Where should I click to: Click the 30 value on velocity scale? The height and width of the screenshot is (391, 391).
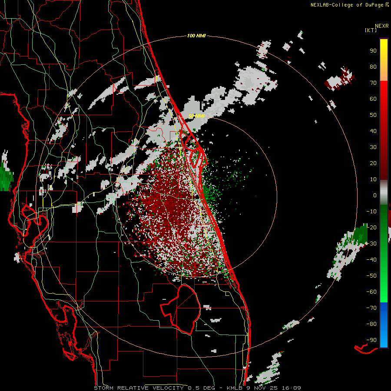[373, 147]
